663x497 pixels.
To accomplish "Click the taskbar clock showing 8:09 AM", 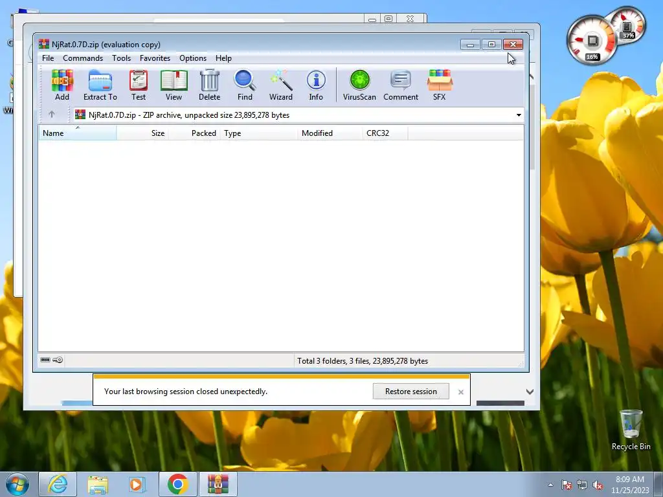I will coord(629,485).
